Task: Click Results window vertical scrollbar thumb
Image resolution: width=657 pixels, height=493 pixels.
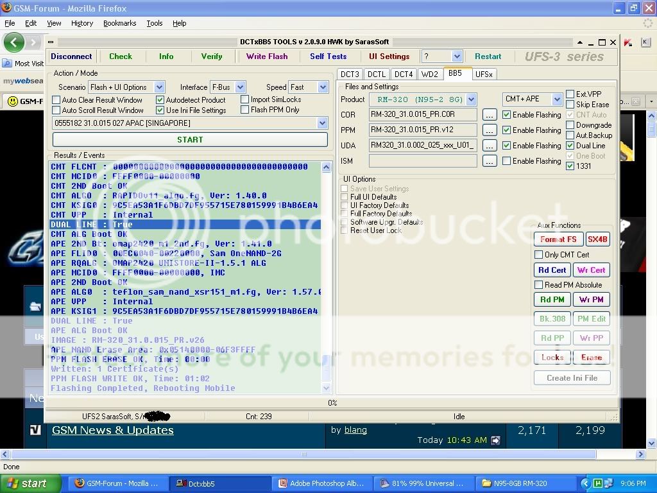Action: 326,368
